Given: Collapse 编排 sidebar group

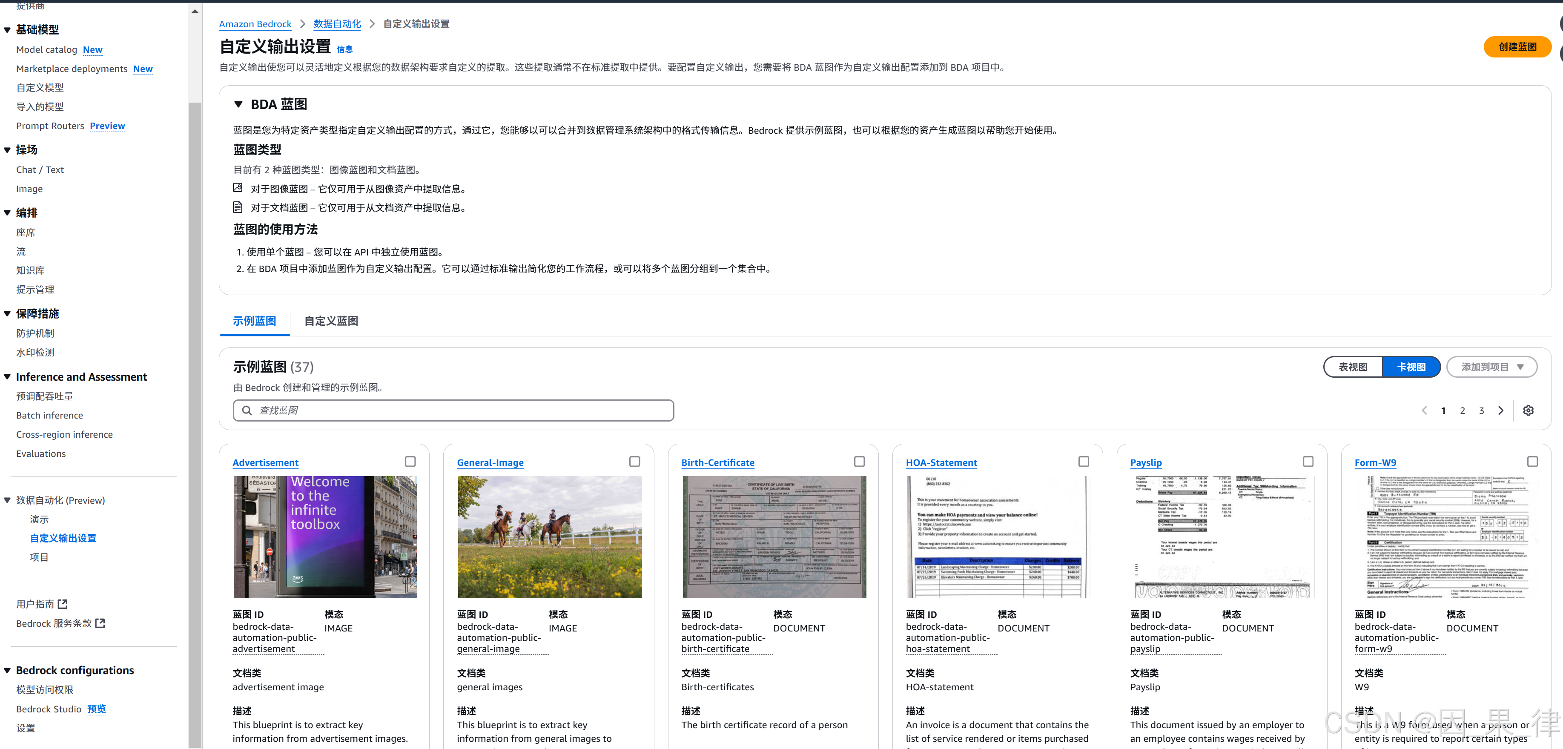Looking at the screenshot, I should click(7, 212).
